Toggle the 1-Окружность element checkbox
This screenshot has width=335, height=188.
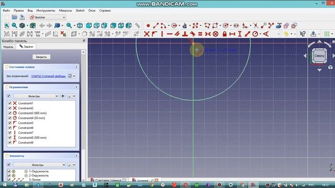tap(9, 171)
